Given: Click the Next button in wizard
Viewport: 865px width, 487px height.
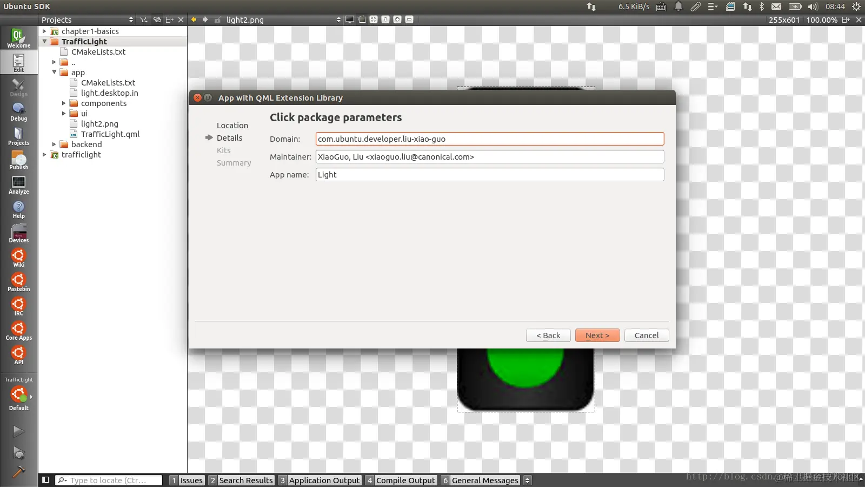Looking at the screenshot, I should point(597,335).
